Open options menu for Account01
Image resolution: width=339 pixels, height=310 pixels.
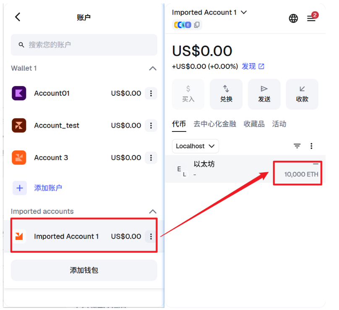(151, 93)
